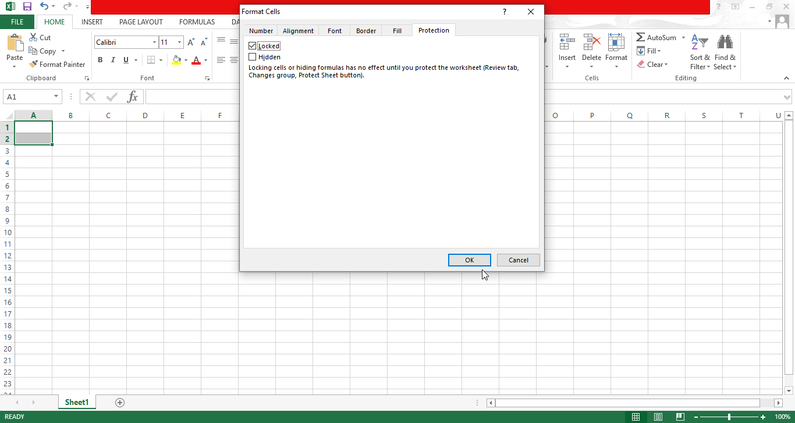Undo the last action

pyautogui.click(x=44, y=6)
